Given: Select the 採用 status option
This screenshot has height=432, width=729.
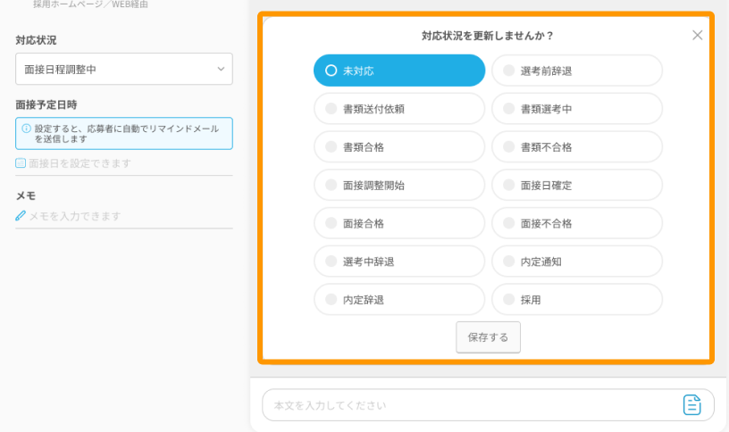Looking at the screenshot, I should 577,299.
